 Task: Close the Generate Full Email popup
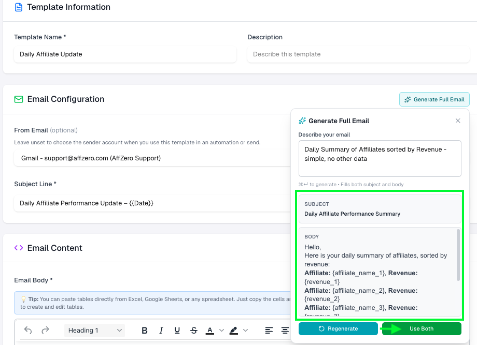point(458,121)
